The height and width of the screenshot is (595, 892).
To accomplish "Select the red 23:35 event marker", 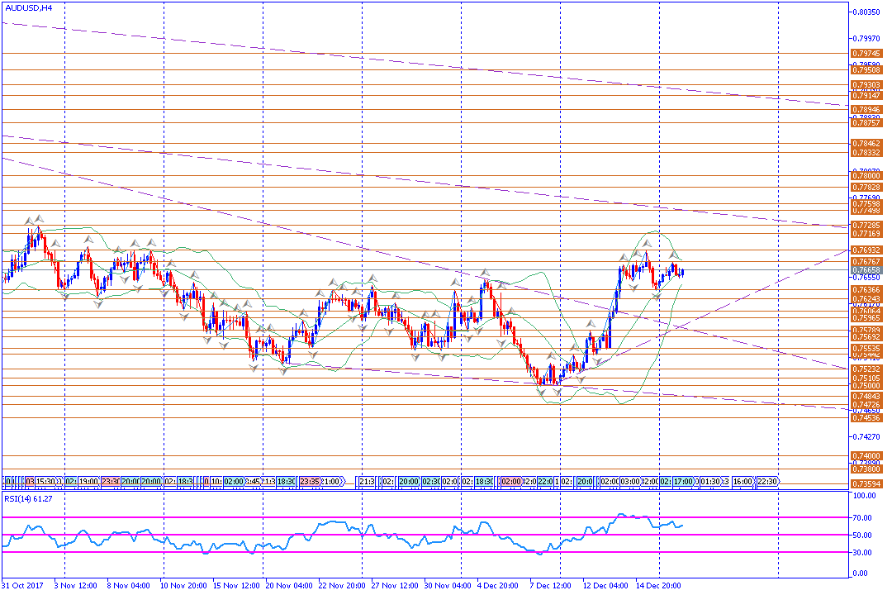I will (x=309, y=481).
